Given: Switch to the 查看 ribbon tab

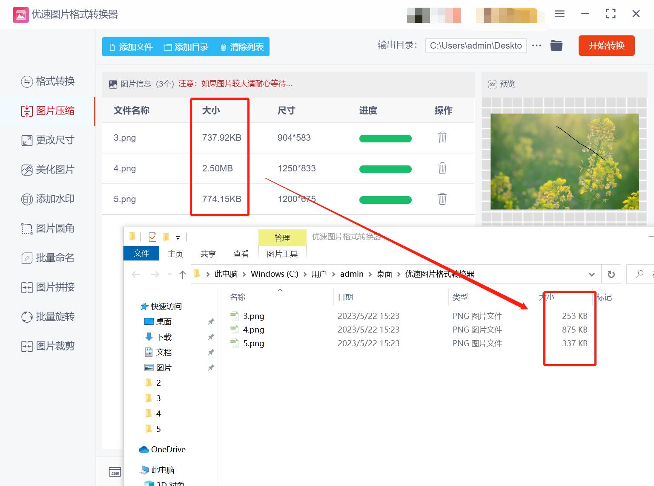Looking at the screenshot, I should coord(241,253).
